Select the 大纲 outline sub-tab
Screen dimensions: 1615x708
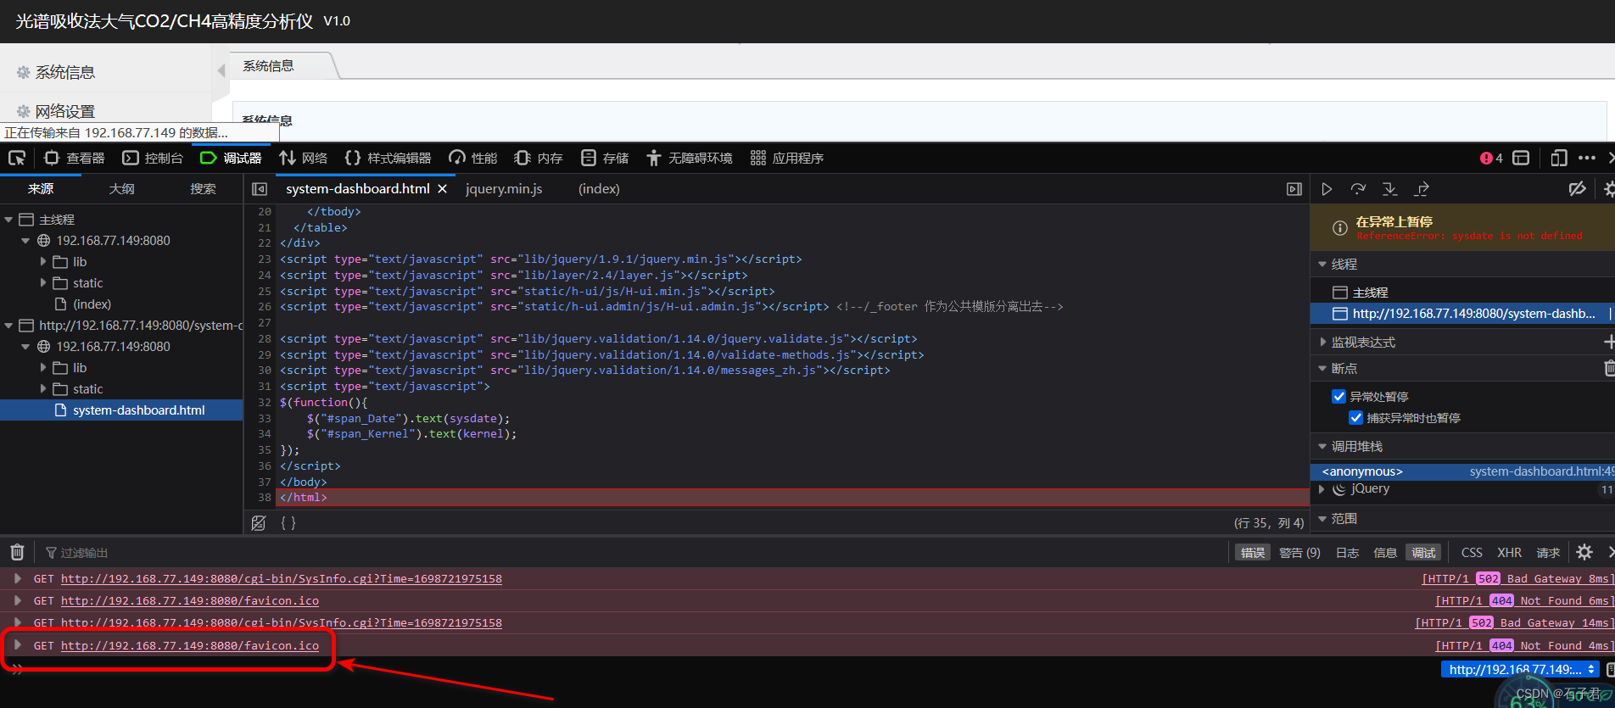point(121,188)
